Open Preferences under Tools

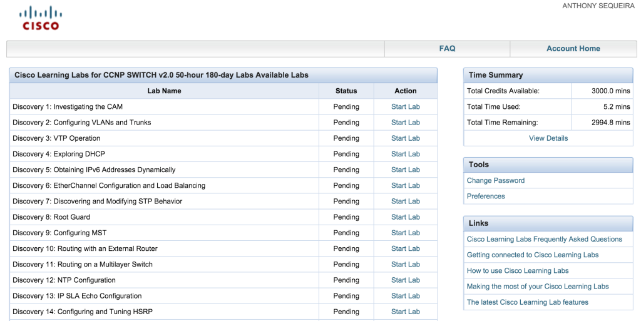tap(486, 196)
